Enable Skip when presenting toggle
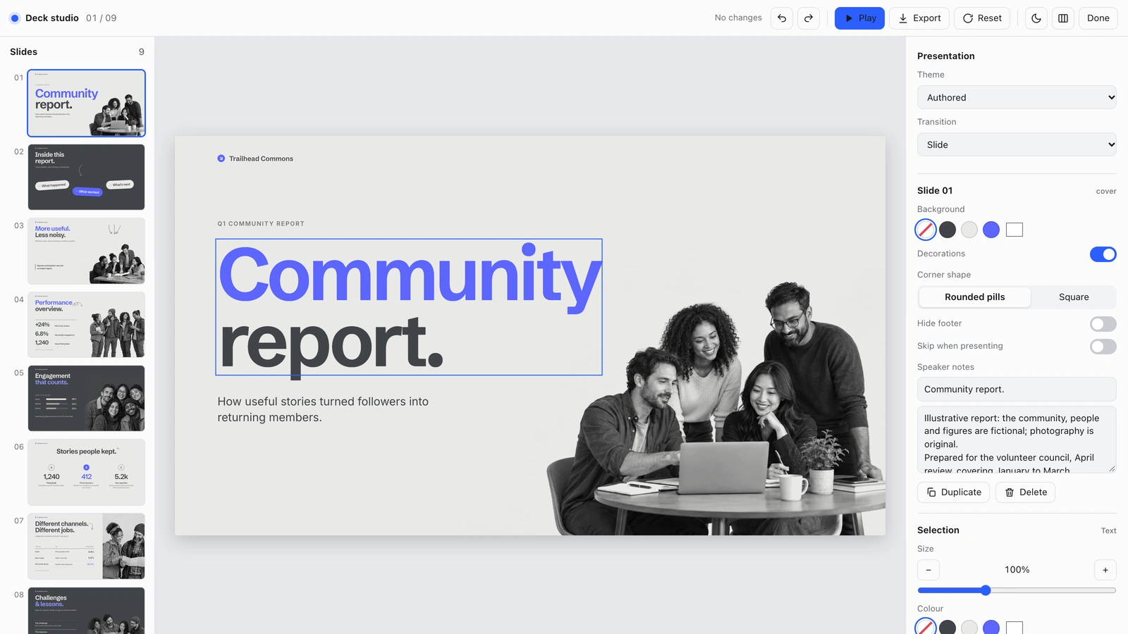 (x=1103, y=347)
